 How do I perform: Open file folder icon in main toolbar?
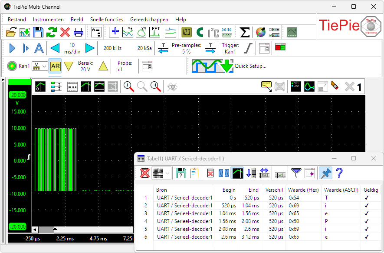(11, 32)
